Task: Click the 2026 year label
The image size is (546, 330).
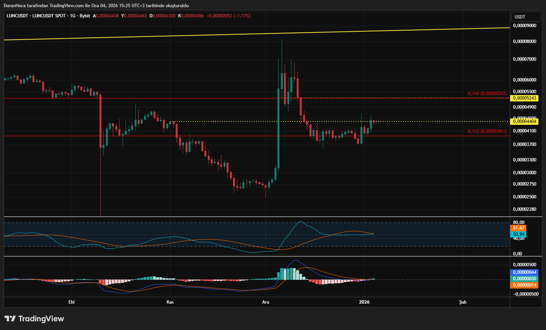Action: (x=364, y=302)
